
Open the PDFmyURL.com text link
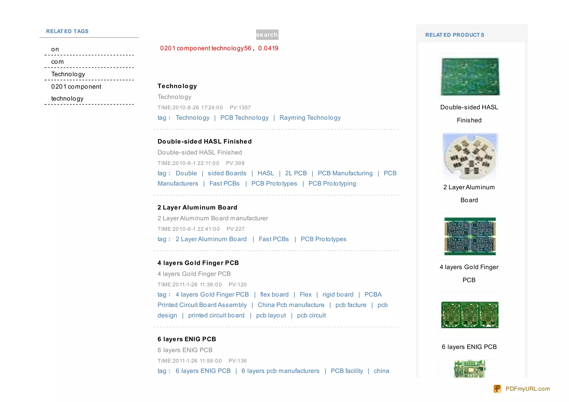pos(527,389)
